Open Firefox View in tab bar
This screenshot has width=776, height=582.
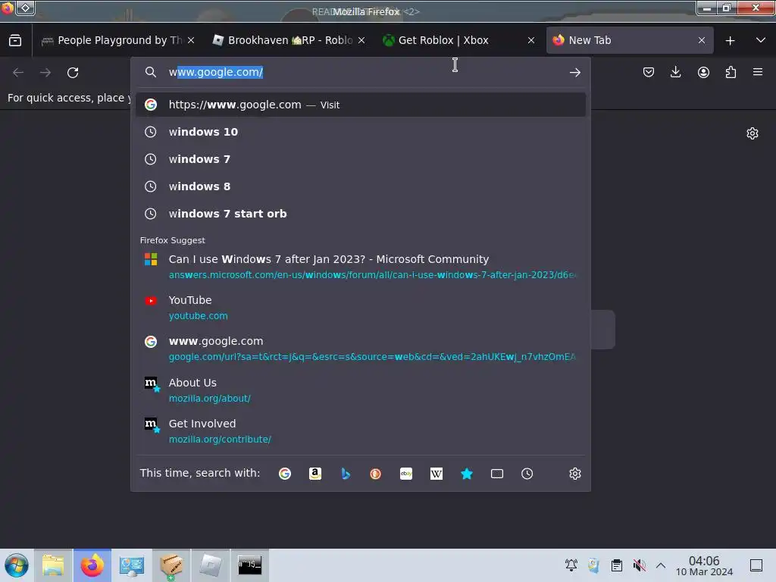tap(15, 40)
